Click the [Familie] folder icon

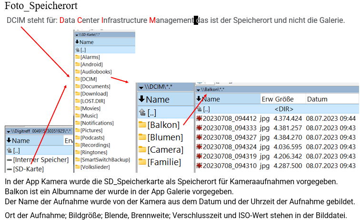(142, 162)
